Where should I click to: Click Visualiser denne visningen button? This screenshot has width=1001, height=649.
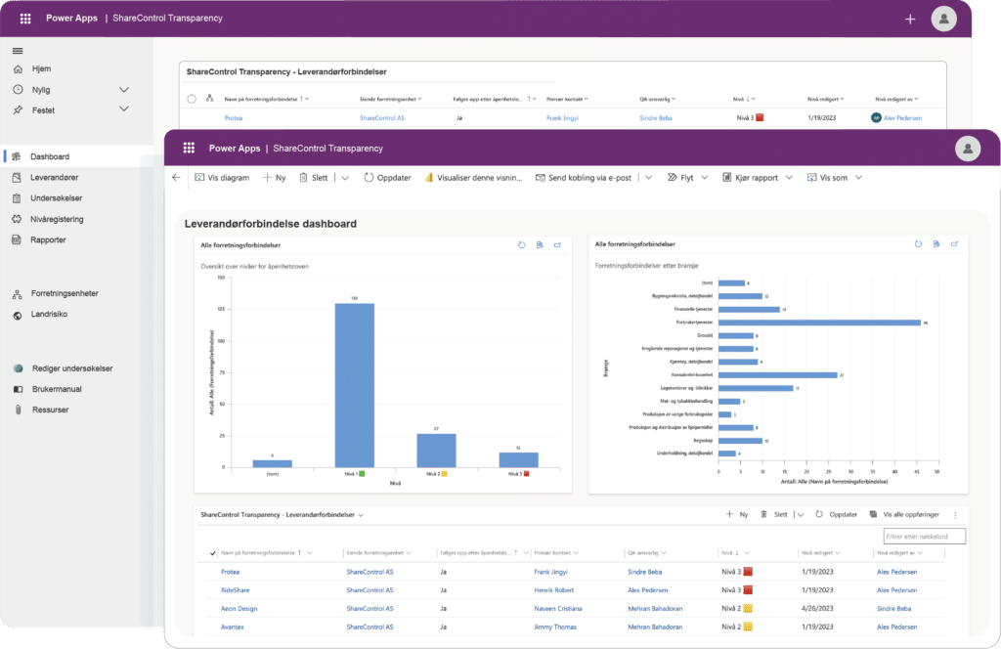[473, 178]
